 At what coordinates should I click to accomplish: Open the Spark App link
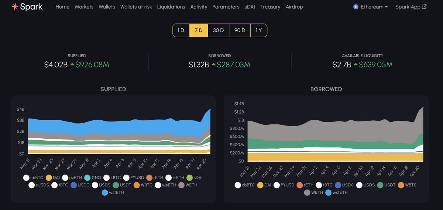pos(411,7)
